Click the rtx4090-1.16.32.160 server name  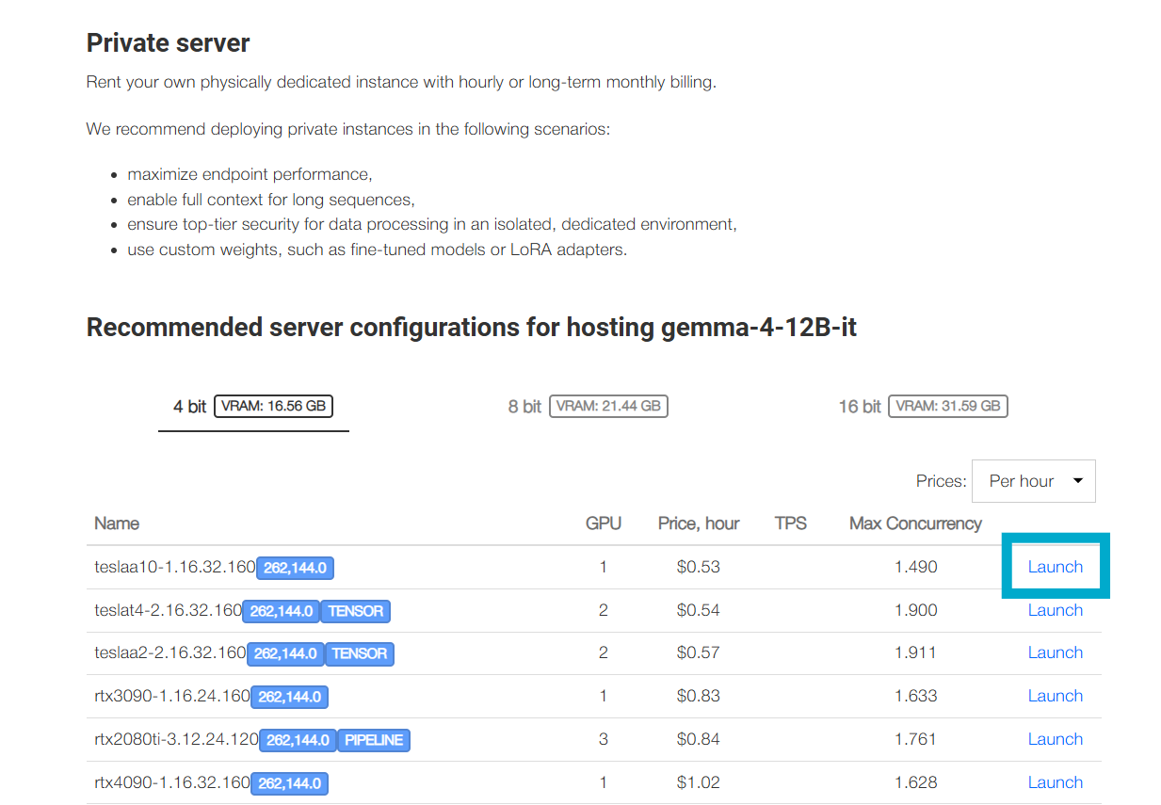coord(172,782)
